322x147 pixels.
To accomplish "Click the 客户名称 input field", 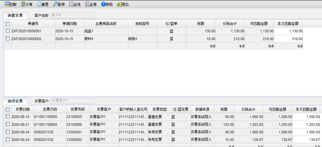I will pyautogui.click(x=73, y=15).
